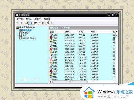The height and width of the screenshot is (100, 134).
Task: Click 2013-10-25 date in the 6:20:56 信息 row
Action: pyautogui.click(x=70, y=46)
